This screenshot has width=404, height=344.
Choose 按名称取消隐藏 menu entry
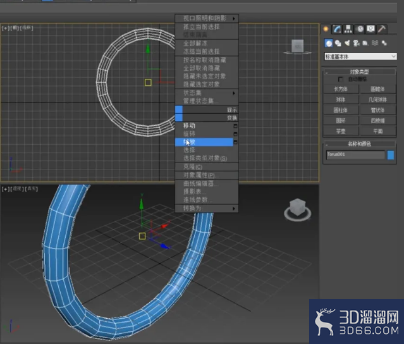point(207,60)
